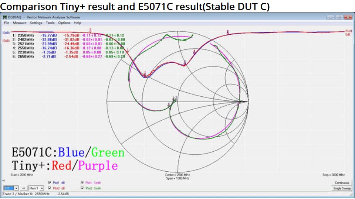Screen dimensions: 355x199
Task: Close the Vector Network Analyzer window
Action: click(348, 17)
